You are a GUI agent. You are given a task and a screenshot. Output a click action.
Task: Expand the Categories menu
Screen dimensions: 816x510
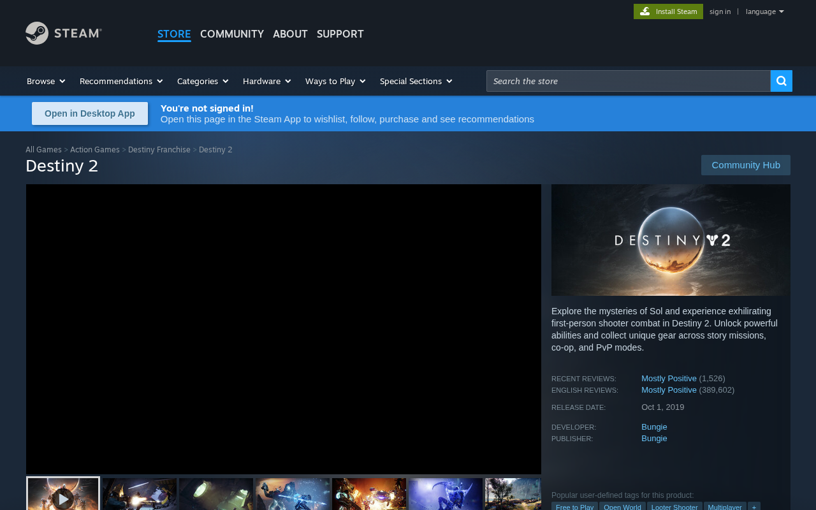pos(203,81)
